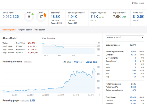Switch to Backlink profile tab
160x104 pixels.
tap(9, 30)
